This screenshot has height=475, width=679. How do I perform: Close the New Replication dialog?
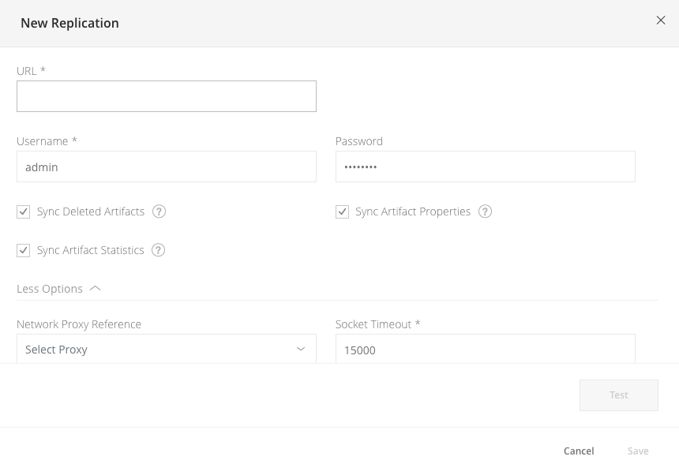pos(661,21)
